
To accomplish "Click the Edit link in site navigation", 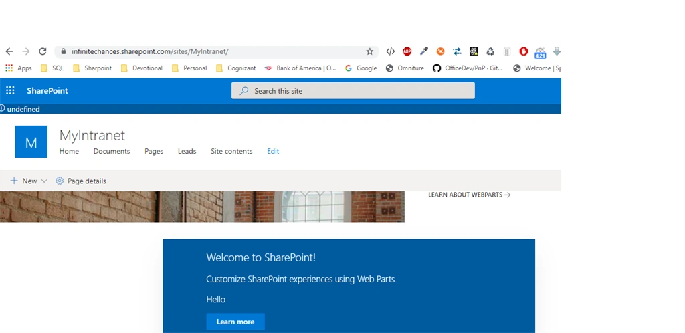I will pyautogui.click(x=273, y=151).
